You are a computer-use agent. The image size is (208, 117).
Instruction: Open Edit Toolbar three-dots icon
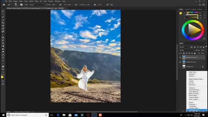(3, 72)
